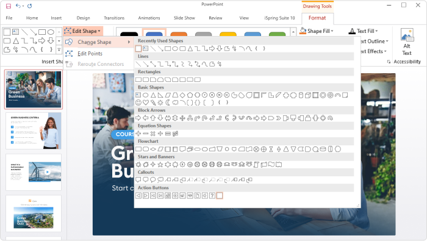The width and height of the screenshot is (427, 241).
Task: Select oval in Insert Shapes ribbon gallery
Action: coord(51,32)
